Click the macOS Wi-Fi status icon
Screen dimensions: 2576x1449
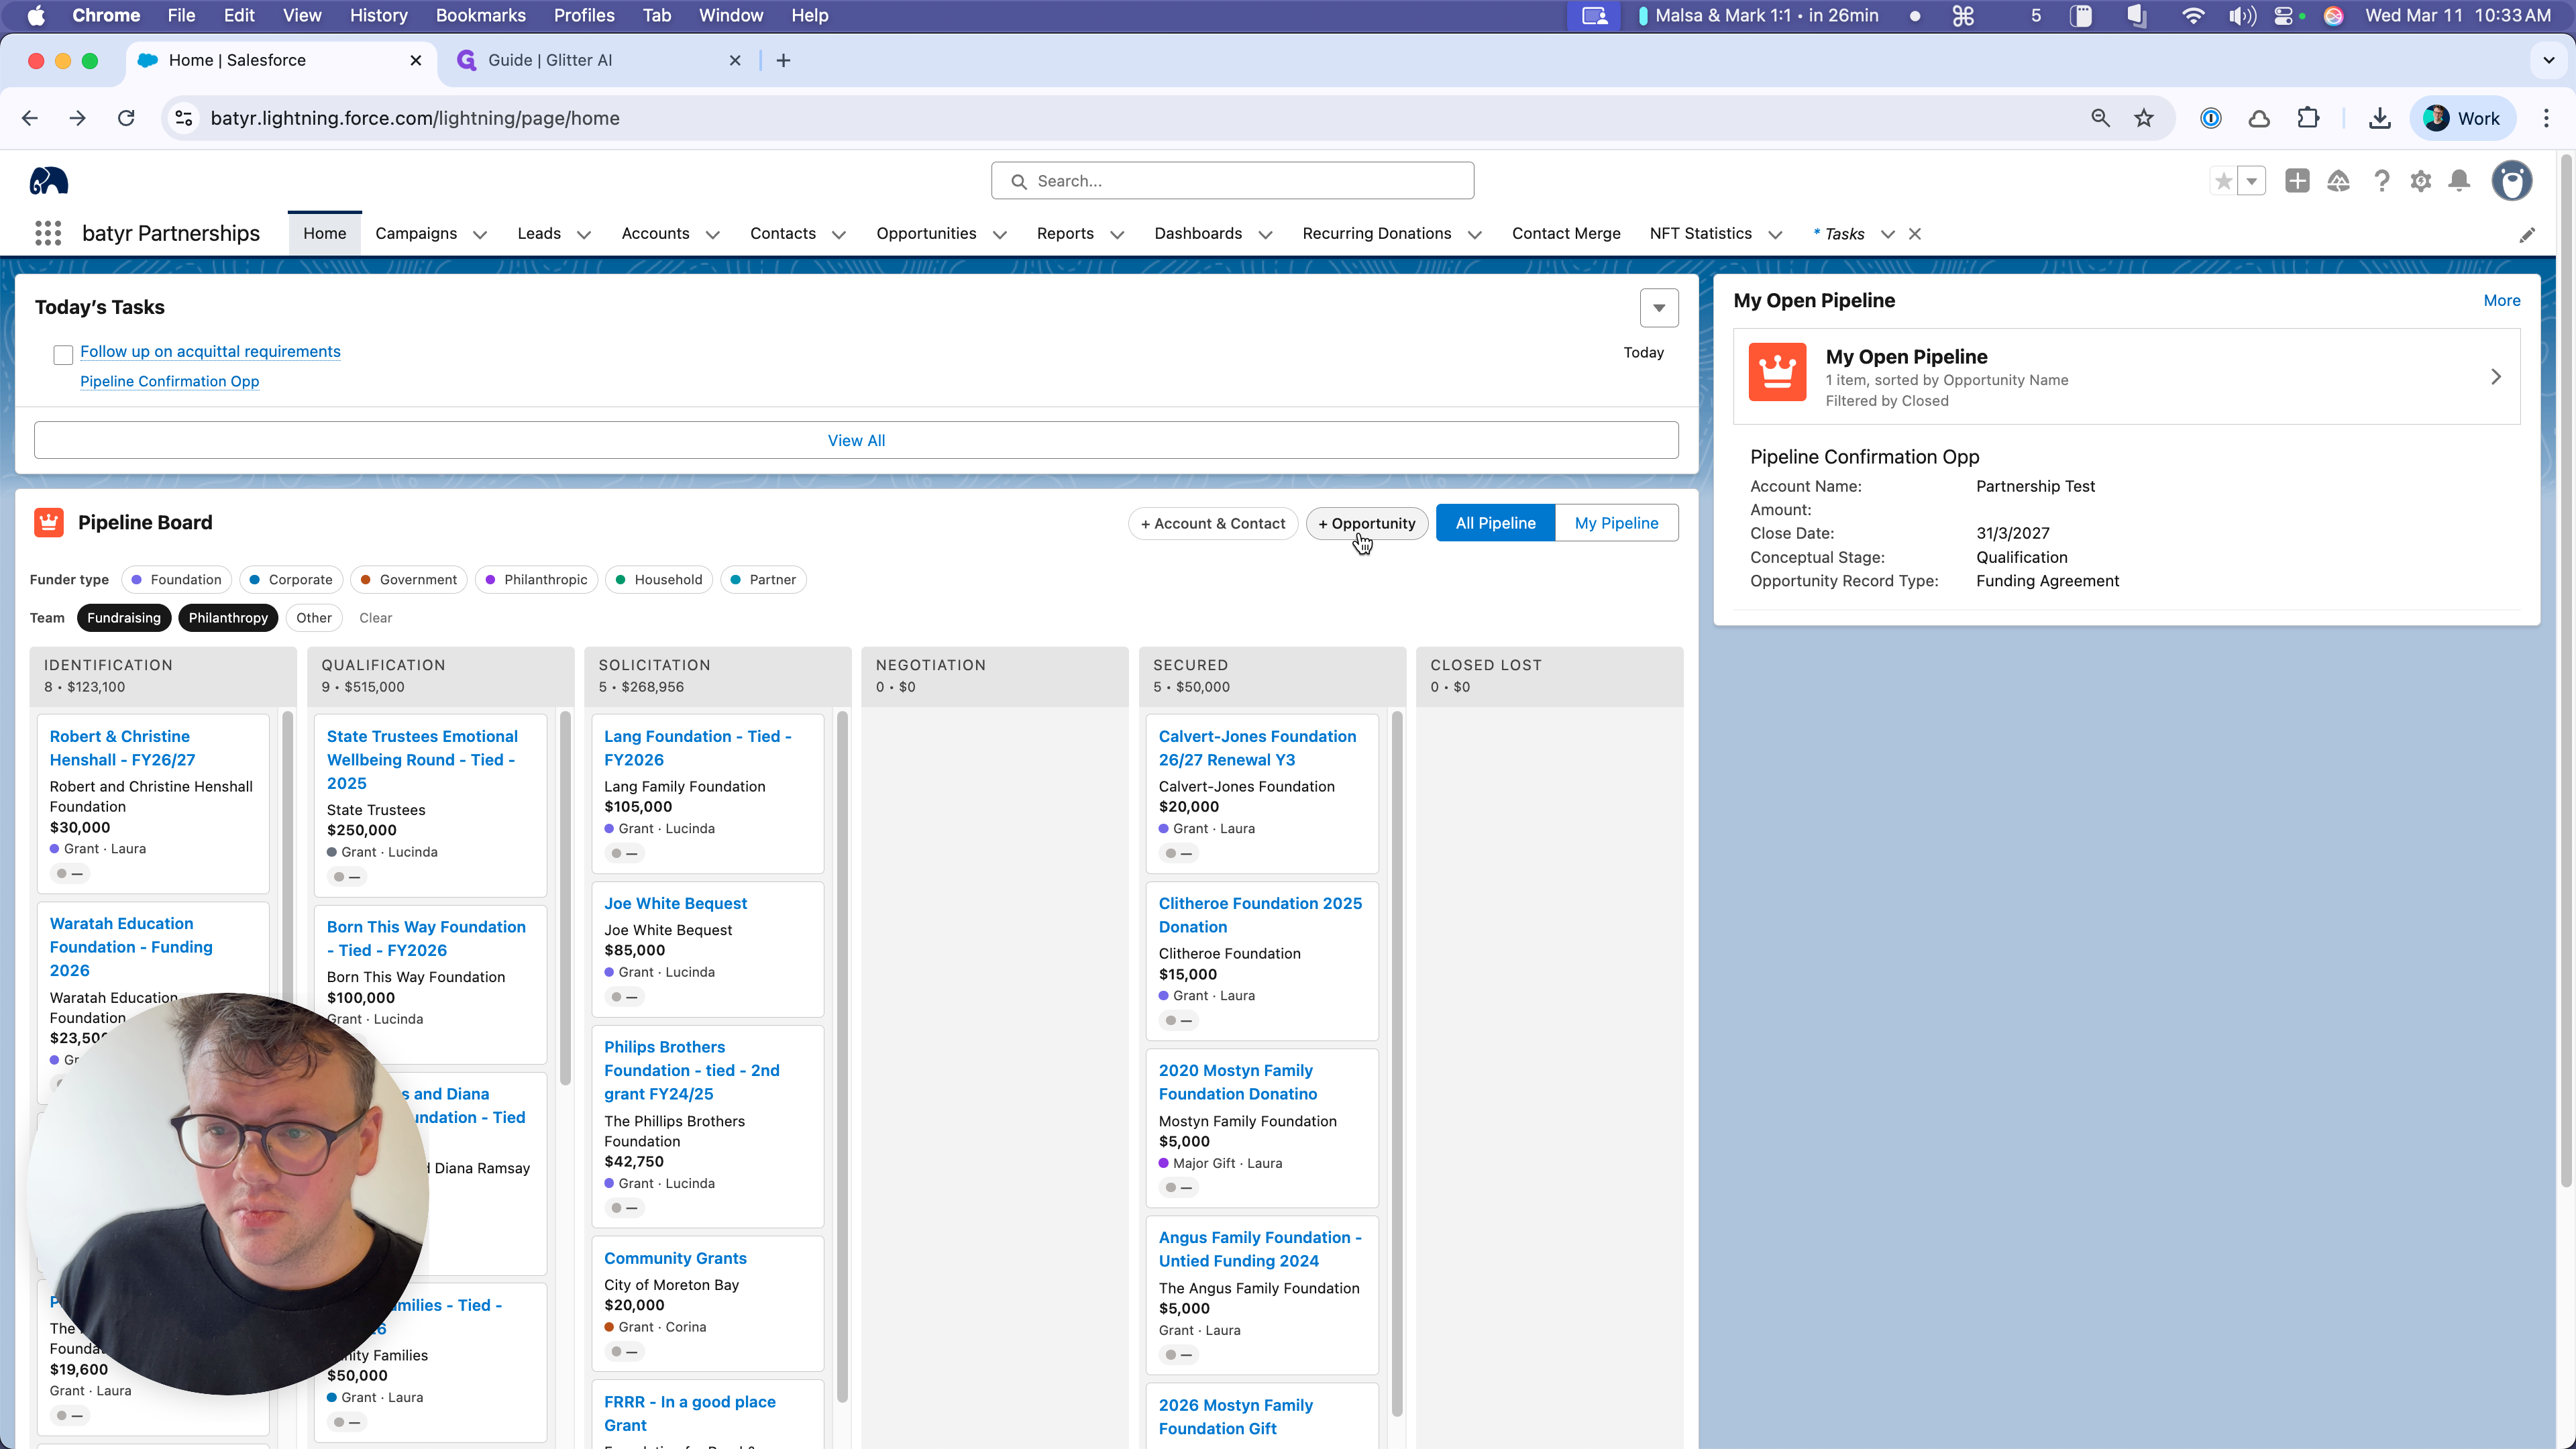(2193, 15)
